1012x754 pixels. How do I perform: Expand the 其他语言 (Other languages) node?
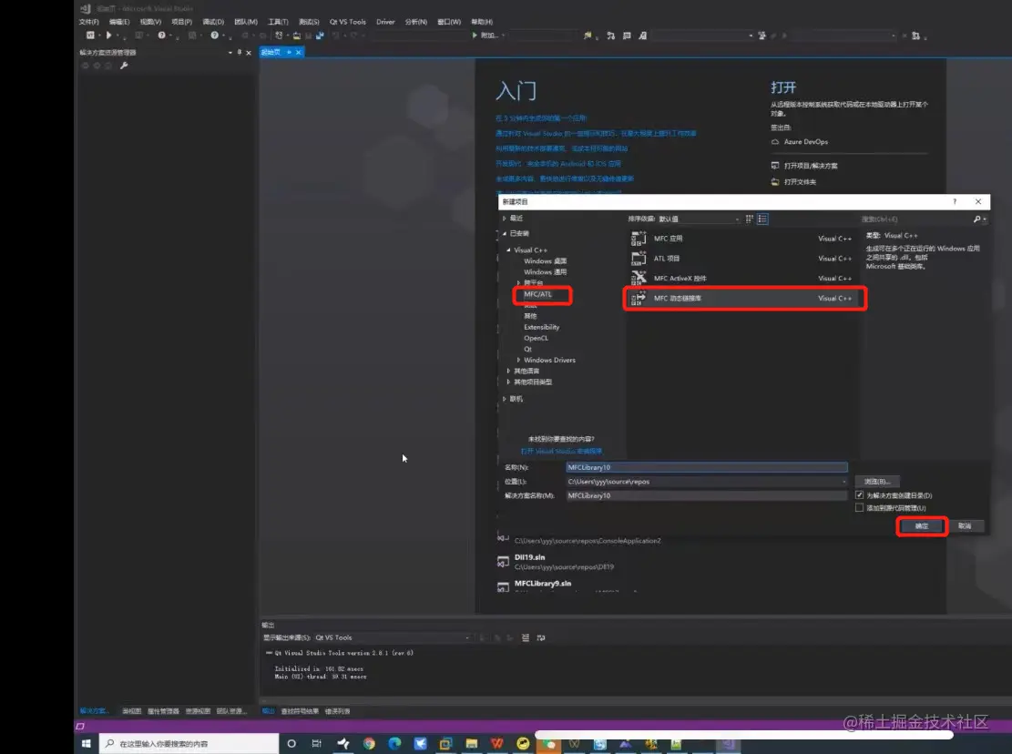(x=508, y=371)
